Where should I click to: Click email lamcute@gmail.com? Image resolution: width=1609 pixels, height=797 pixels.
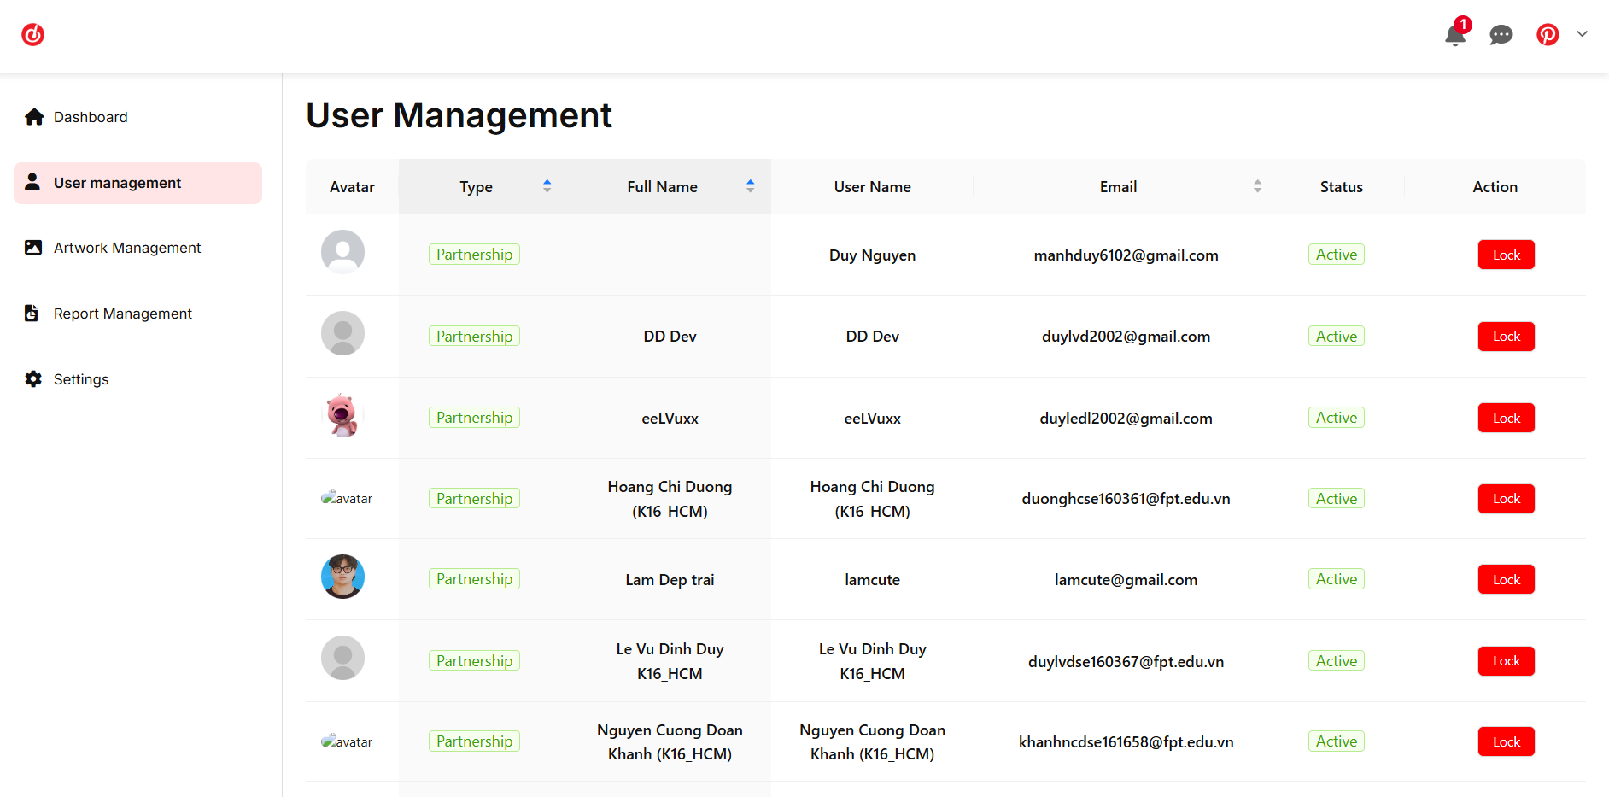(1126, 580)
